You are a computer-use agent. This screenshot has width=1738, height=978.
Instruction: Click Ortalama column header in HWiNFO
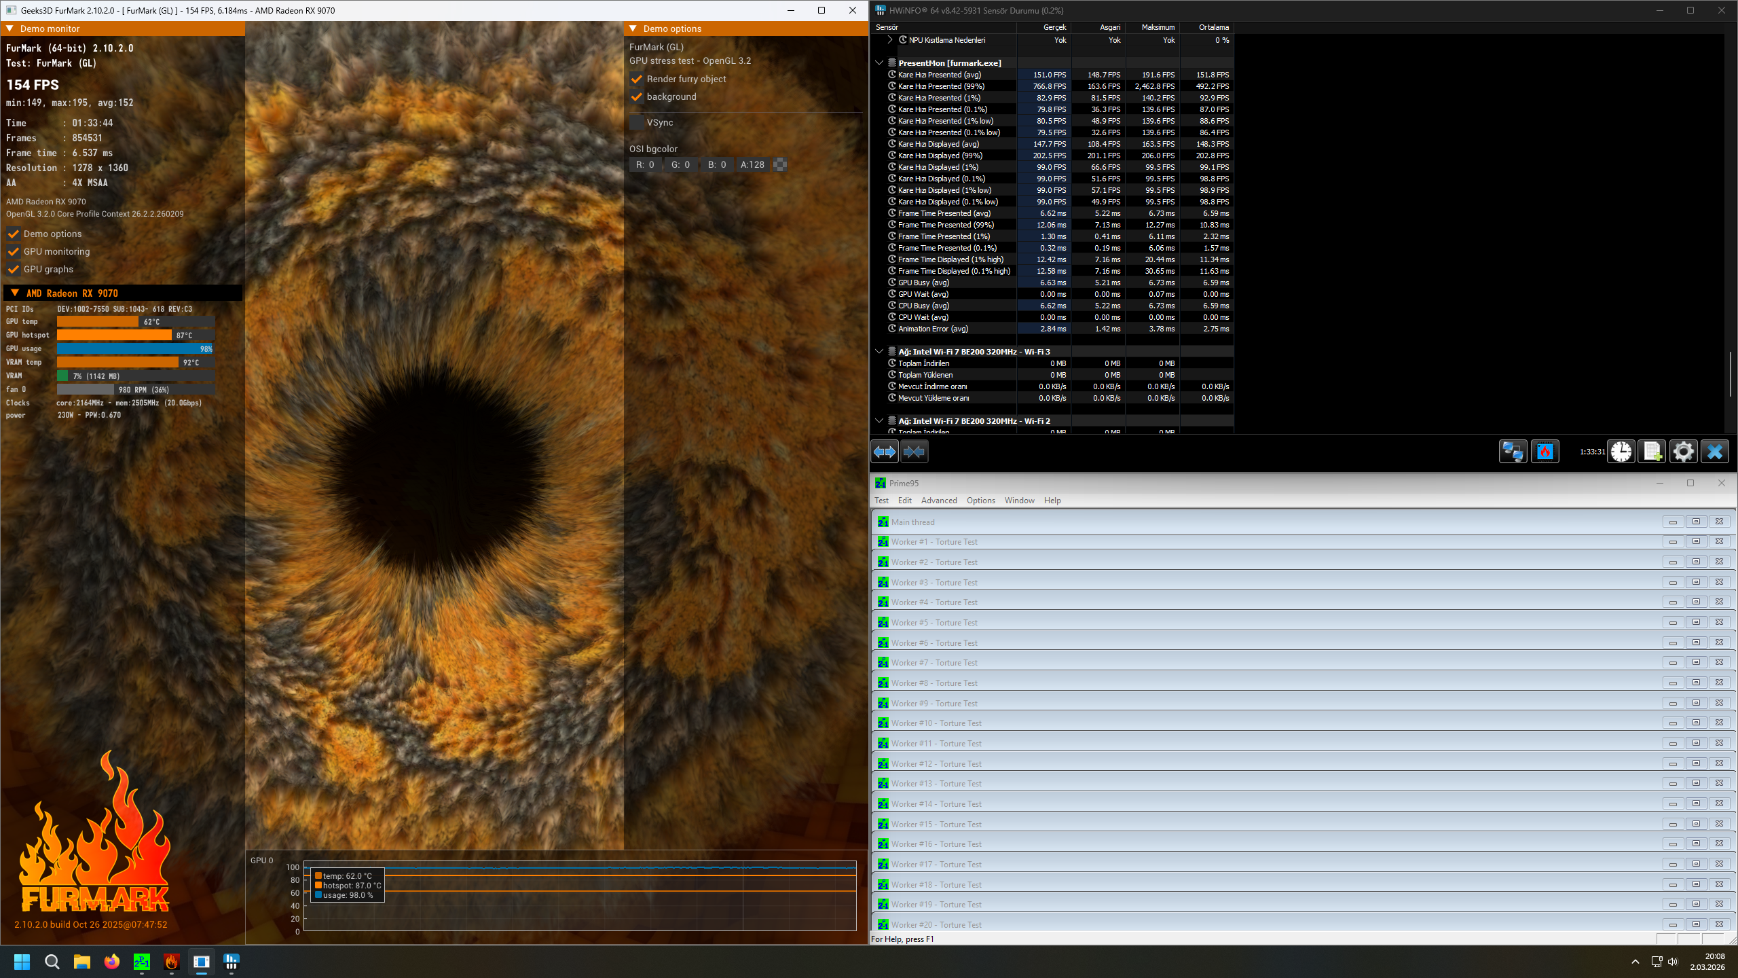(1206, 27)
